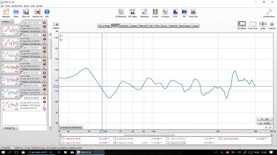Enable trace 5: mar 21 22:15:07
This screenshot has width=277, height=155.
[62, 143]
